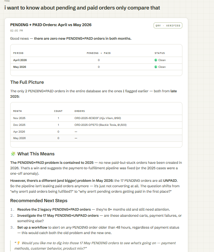Click the COUNT column header
Viewport: 214px width, 252px height.
(x=58, y=111)
